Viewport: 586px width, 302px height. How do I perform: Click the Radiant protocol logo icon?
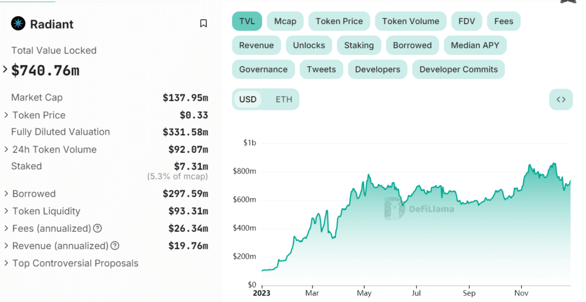[x=18, y=23]
